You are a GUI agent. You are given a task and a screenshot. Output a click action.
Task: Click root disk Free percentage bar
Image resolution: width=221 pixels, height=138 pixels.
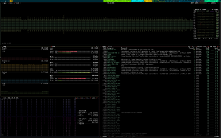click(74, 53)
